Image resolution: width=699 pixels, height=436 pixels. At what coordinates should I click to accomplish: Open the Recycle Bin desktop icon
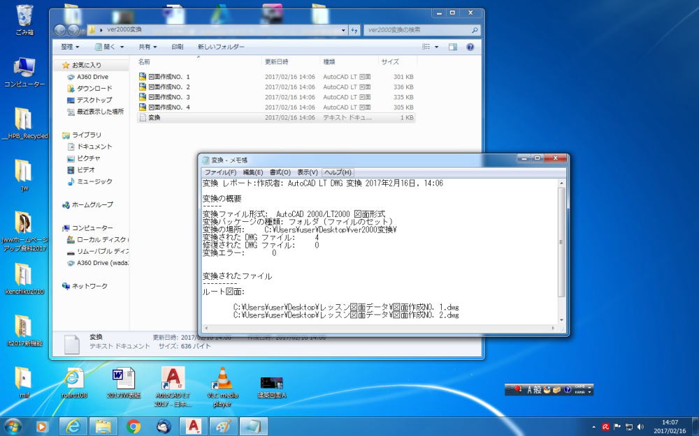[x=24, y=20]
